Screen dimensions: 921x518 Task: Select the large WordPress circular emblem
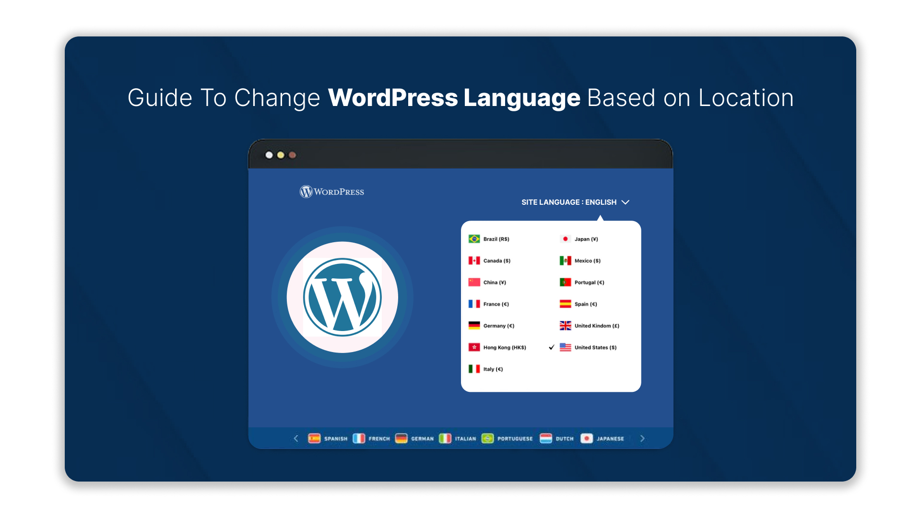(x=342, y=297)
